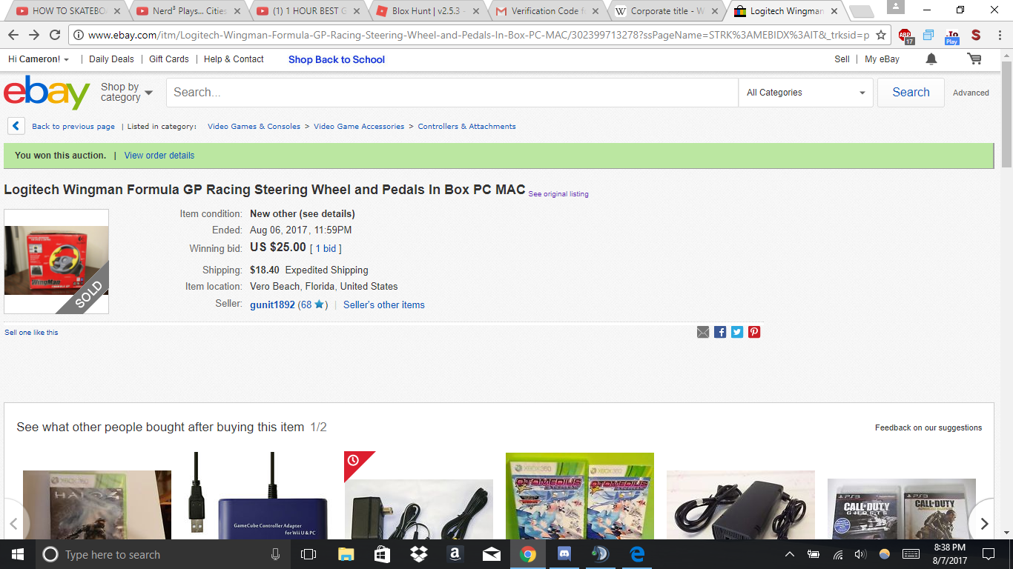Open Advanced search link

point(971,93)
